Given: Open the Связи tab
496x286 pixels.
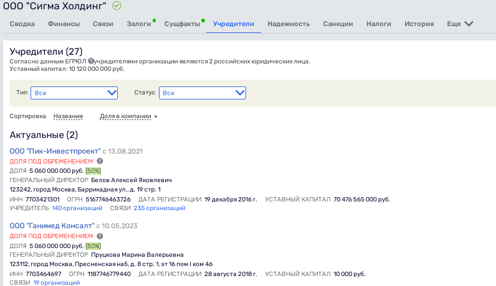Looking at the screenshot, I should click(x=103, y=24).
